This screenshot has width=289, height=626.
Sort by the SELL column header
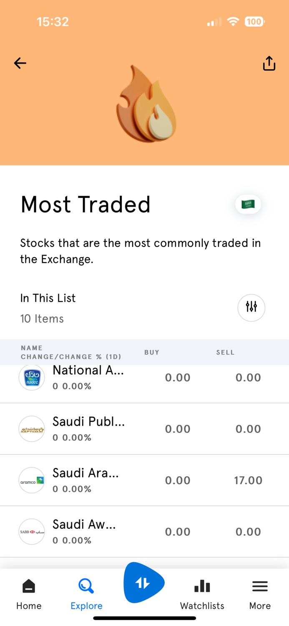coord(225,352)
